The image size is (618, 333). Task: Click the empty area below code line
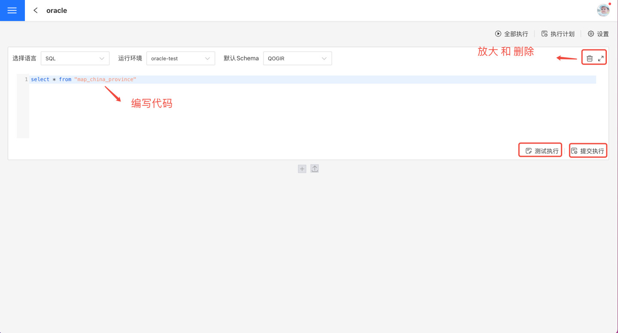coord(300,111)
